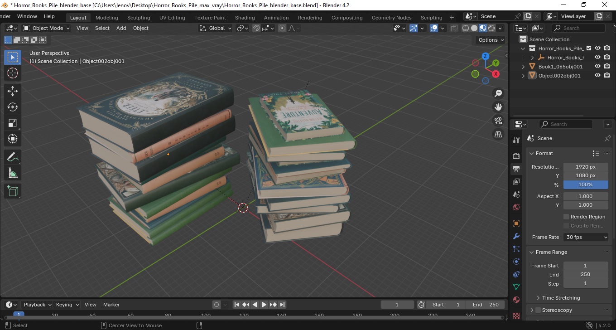Viewport: 616px width, 330px height.
Task: Open the Object properties tab
Action: [x=516, y=223]
